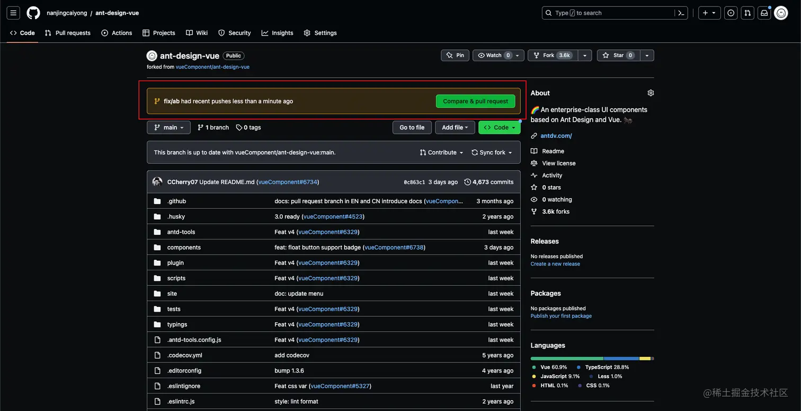
Task: Switch to the Security tab
Action: 235,33
